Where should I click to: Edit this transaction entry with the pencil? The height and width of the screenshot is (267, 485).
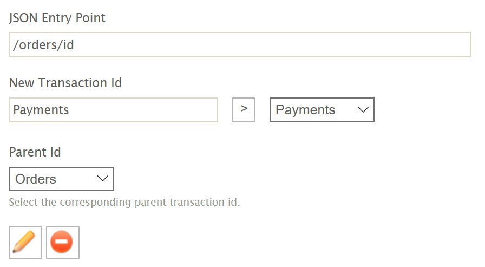pos(25,243)
